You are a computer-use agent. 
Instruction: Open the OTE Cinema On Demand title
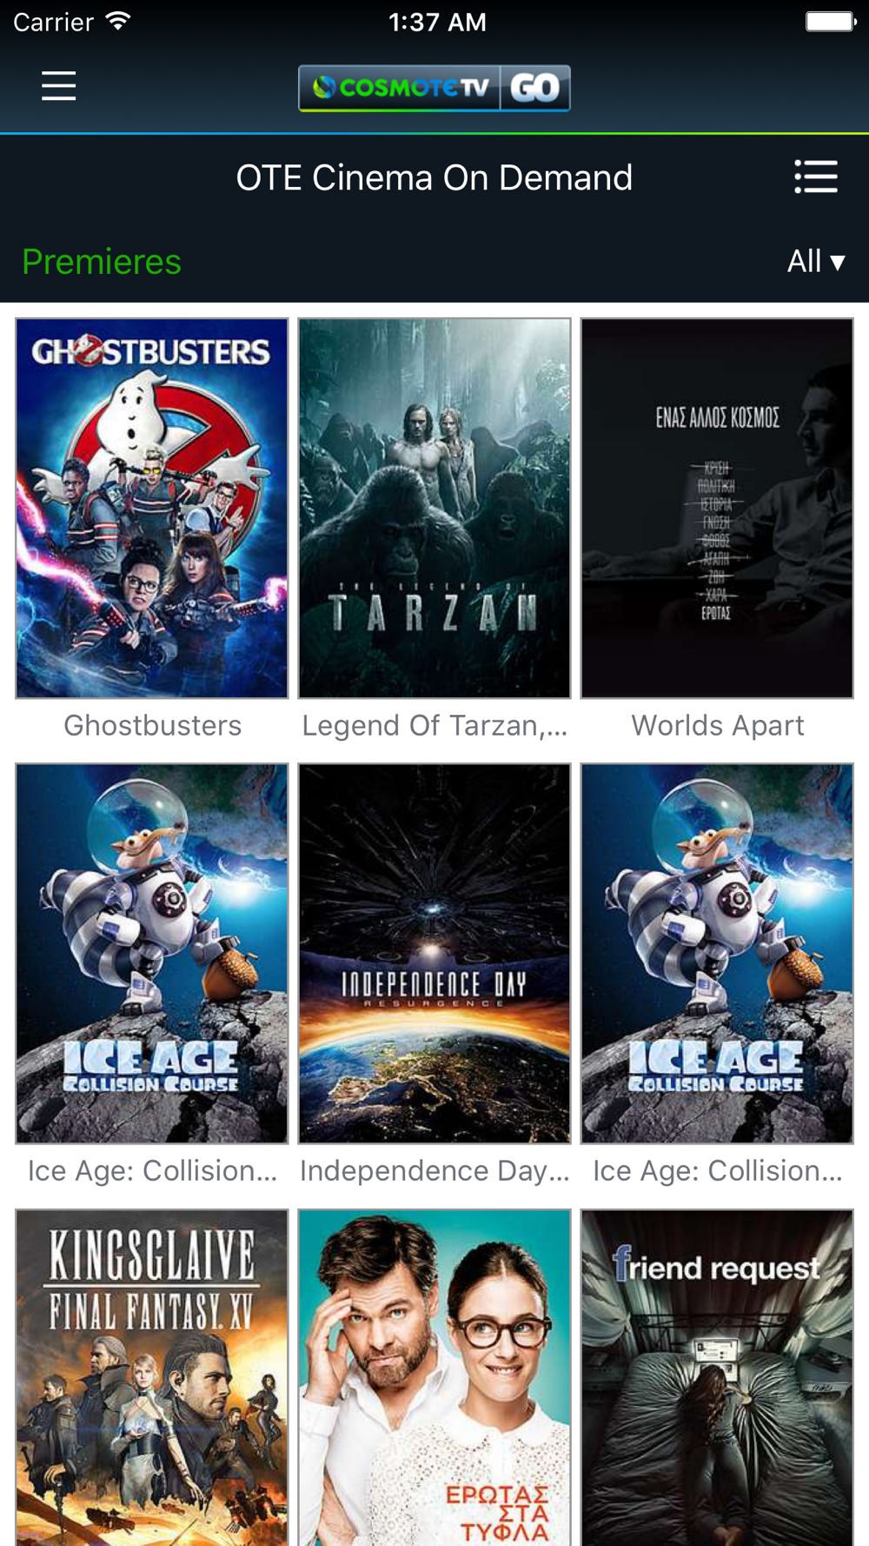(434, 177)
